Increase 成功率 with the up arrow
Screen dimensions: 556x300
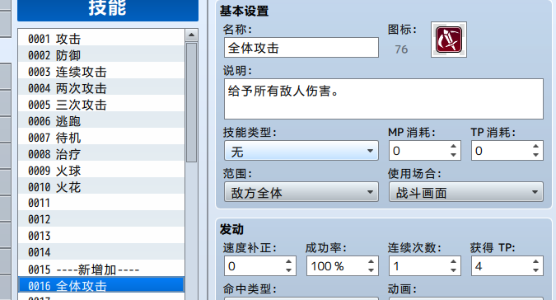click(x=371, y=261)
